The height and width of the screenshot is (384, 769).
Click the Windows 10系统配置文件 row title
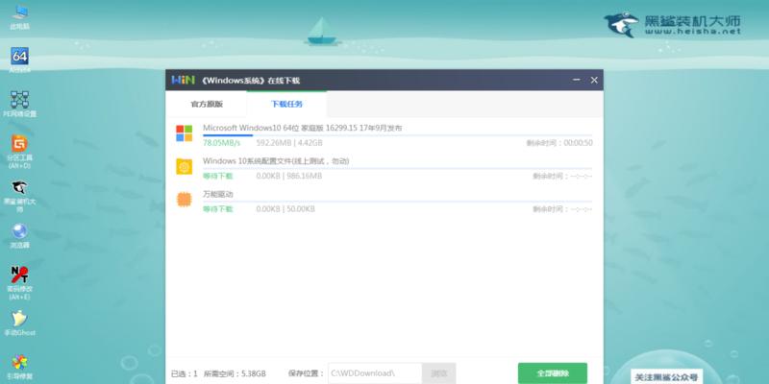click(276, 161)
